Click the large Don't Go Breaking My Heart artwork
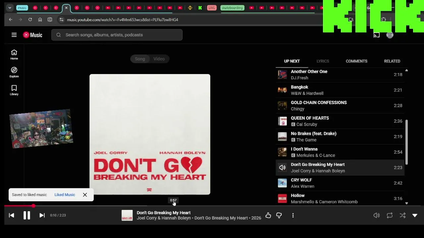This screenshot has height=238, width=424. point(150,134)
